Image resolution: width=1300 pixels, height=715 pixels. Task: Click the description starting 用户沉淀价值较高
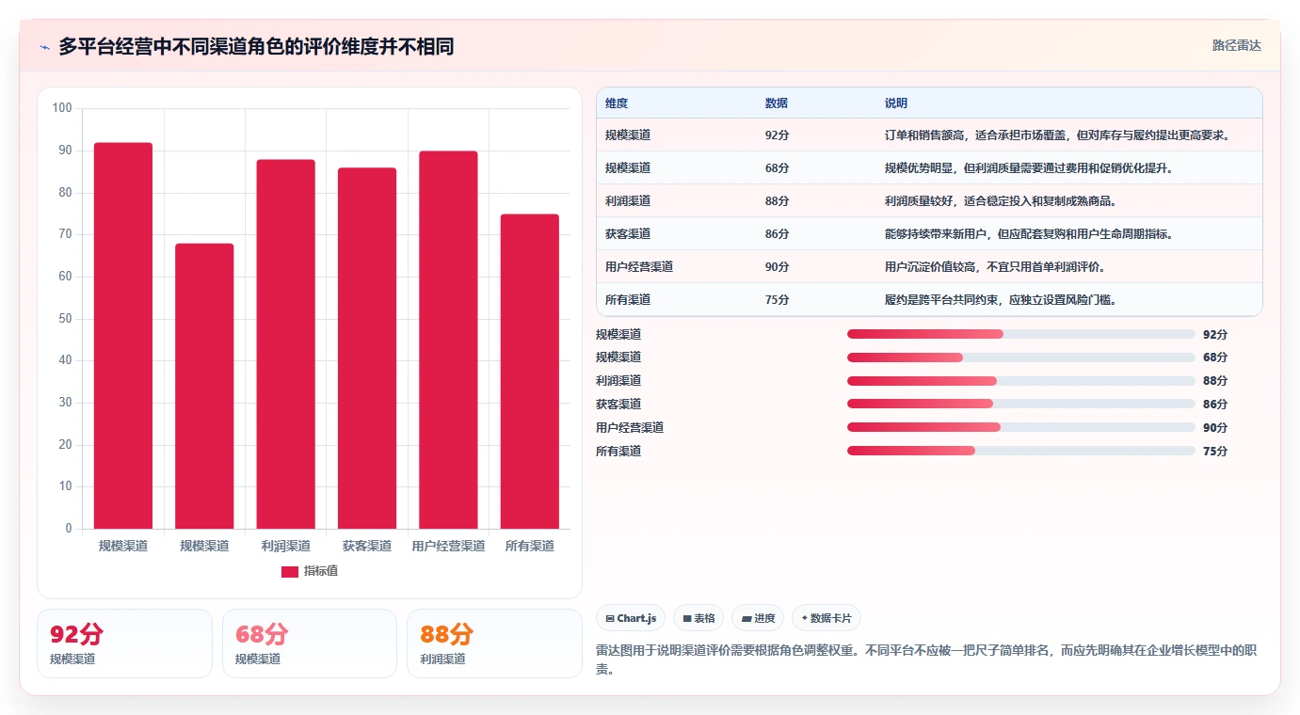tap(995, 267)
